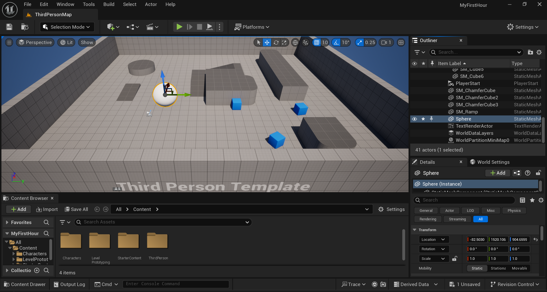547x292 pixels.
Task: Select the Rotate tool in viewport
Action: (x=276, y=42)
